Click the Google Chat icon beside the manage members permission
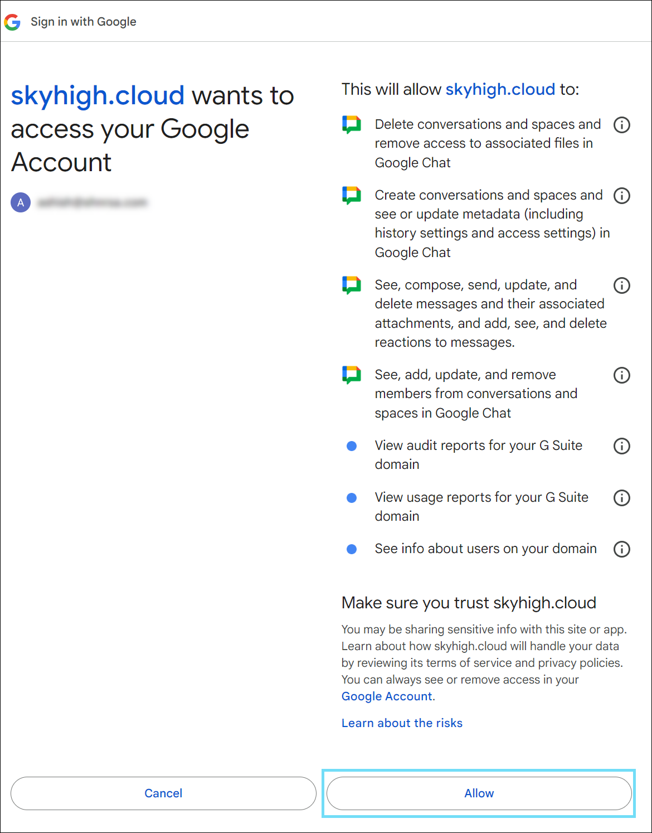 click(x=351, y=375)
